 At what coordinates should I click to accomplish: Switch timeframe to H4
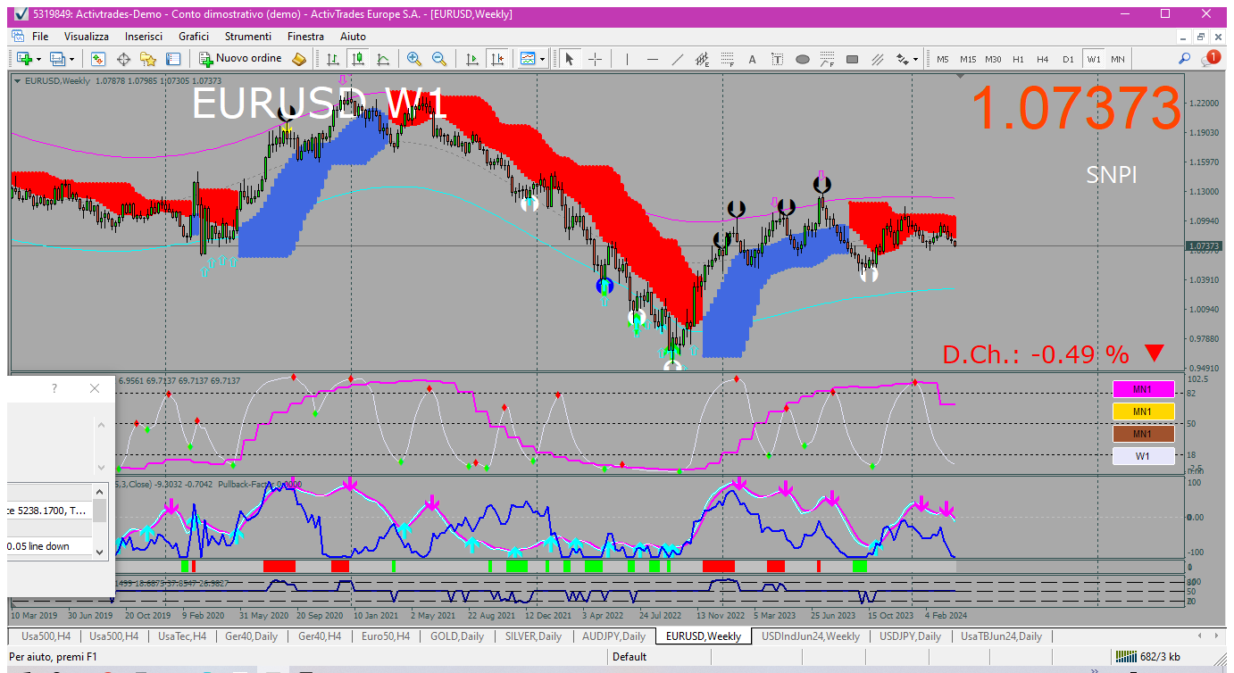click(1043, 59)
